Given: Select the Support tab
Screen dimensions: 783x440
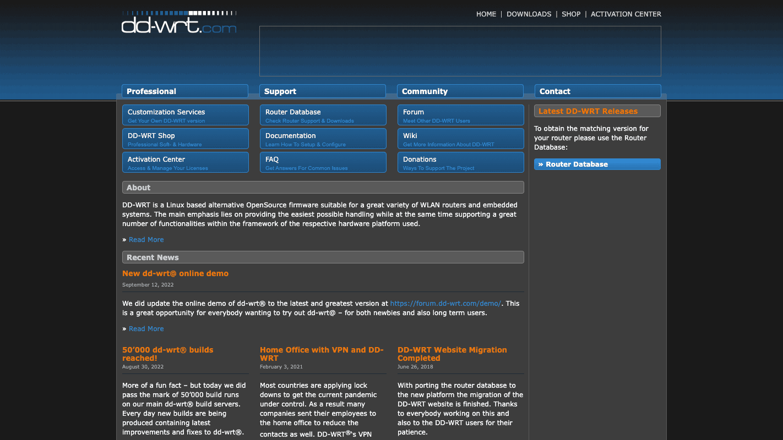Looking at the screenshot, I should click(323, 91).
